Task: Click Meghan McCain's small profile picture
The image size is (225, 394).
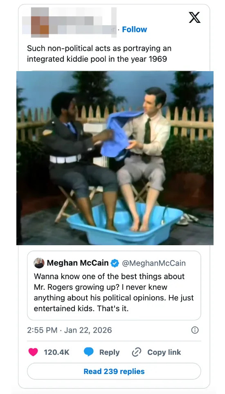Action: click(x=39, y=263)
